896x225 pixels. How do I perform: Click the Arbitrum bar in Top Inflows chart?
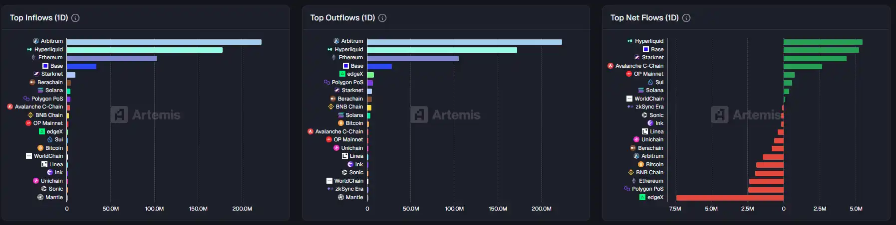pyautogui.click(x=164, y=42)
